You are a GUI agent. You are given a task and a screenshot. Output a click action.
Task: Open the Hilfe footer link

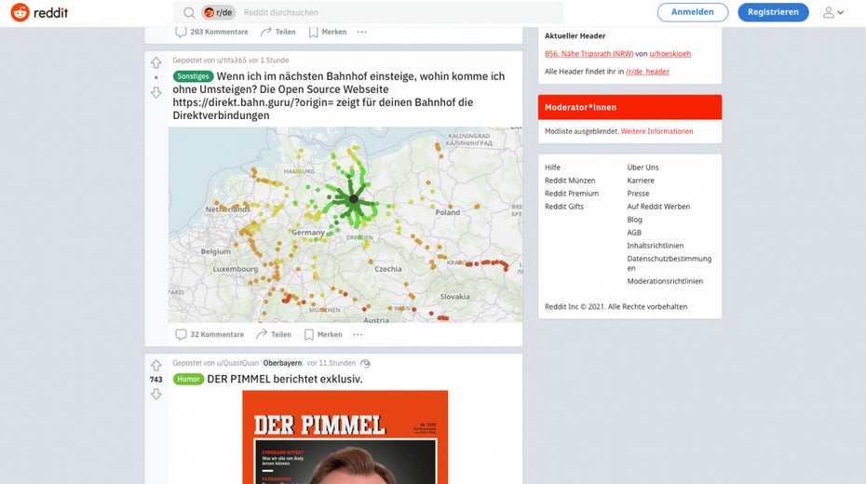coord(552,168)
